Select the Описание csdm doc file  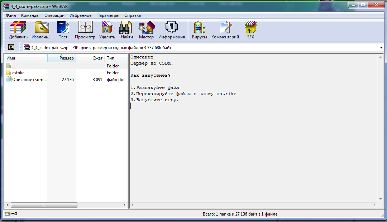click(29, 80)
